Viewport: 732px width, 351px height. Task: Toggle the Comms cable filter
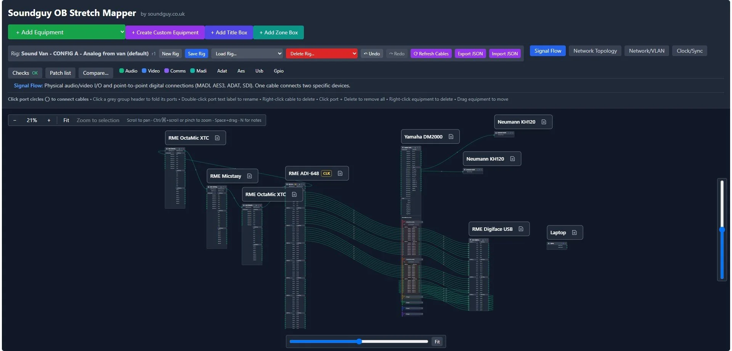(x=175, y=71)
